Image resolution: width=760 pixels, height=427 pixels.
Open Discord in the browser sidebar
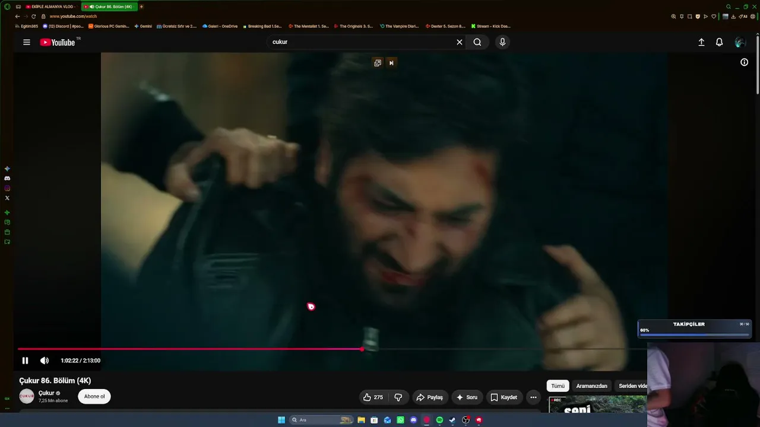pyautogui.click(x=7, y=179)
